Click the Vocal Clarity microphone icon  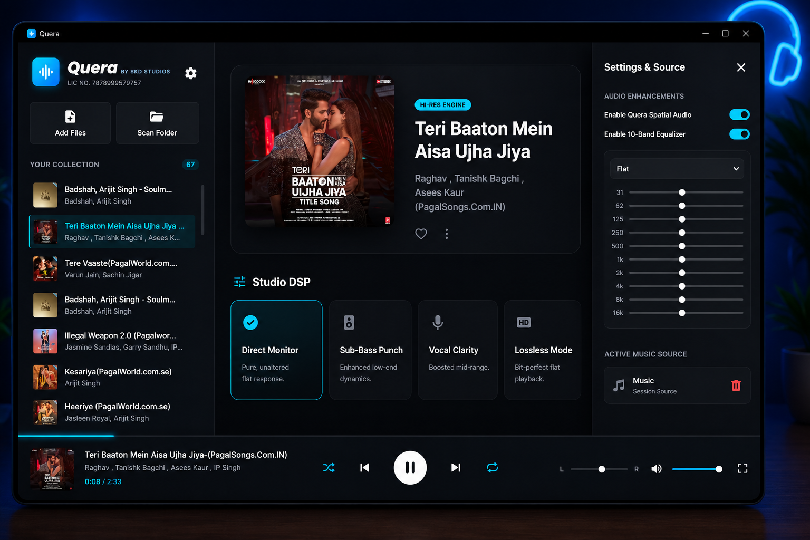pos(438,322)
